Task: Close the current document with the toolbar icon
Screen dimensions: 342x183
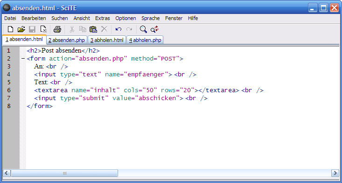Action: pos(43,29)
